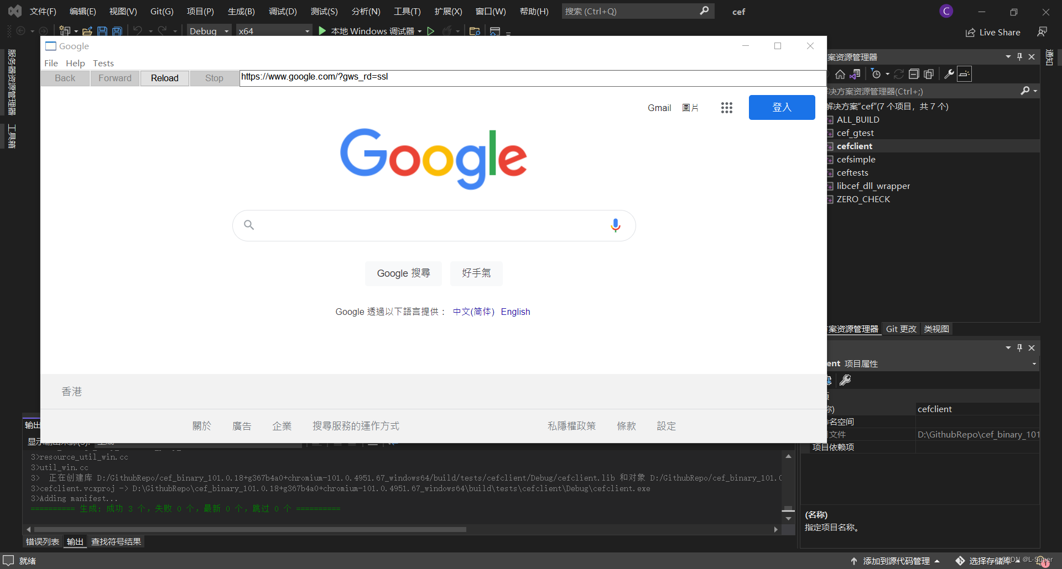Open the Git(G) menu
Image resolution: width=1062 pixels, height=569 pixels.
[162, 11]
